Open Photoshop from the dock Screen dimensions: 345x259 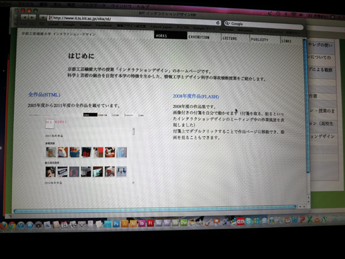click(x=116, y=224)
